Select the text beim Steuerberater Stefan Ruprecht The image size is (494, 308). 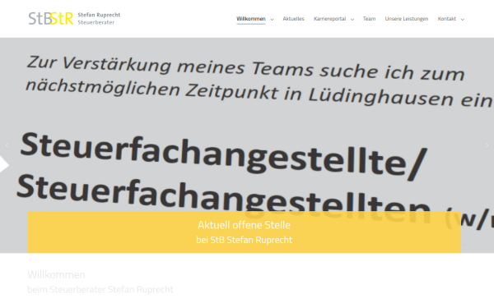click(100, 289)
